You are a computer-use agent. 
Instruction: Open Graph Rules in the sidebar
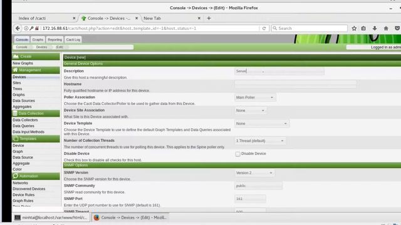click(x=23, y=201)
